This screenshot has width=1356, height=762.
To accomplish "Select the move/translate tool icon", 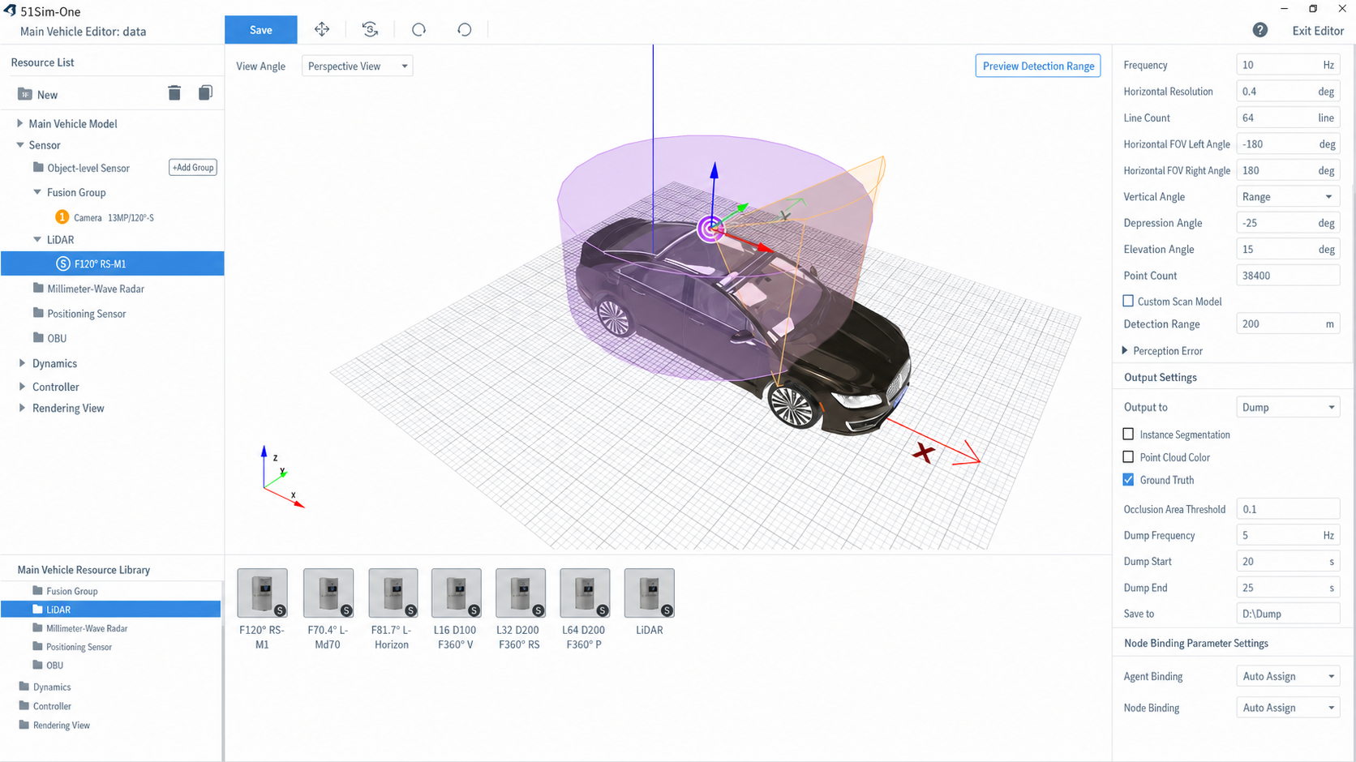I will pyautogui.click(x=322, y=29).
